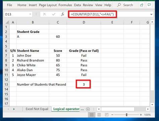
Task: Click the zoom in plus button
Action: tap(141, 115)
